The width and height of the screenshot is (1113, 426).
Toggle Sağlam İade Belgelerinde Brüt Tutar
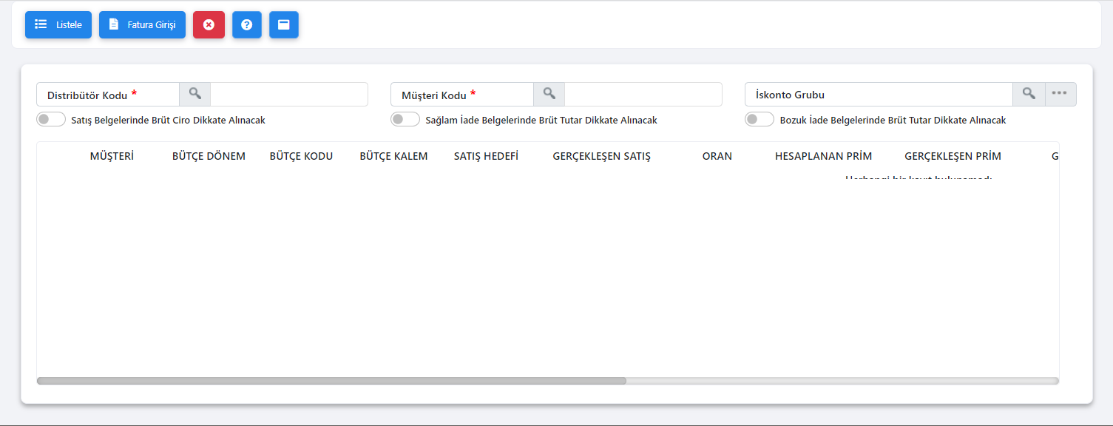405,120
